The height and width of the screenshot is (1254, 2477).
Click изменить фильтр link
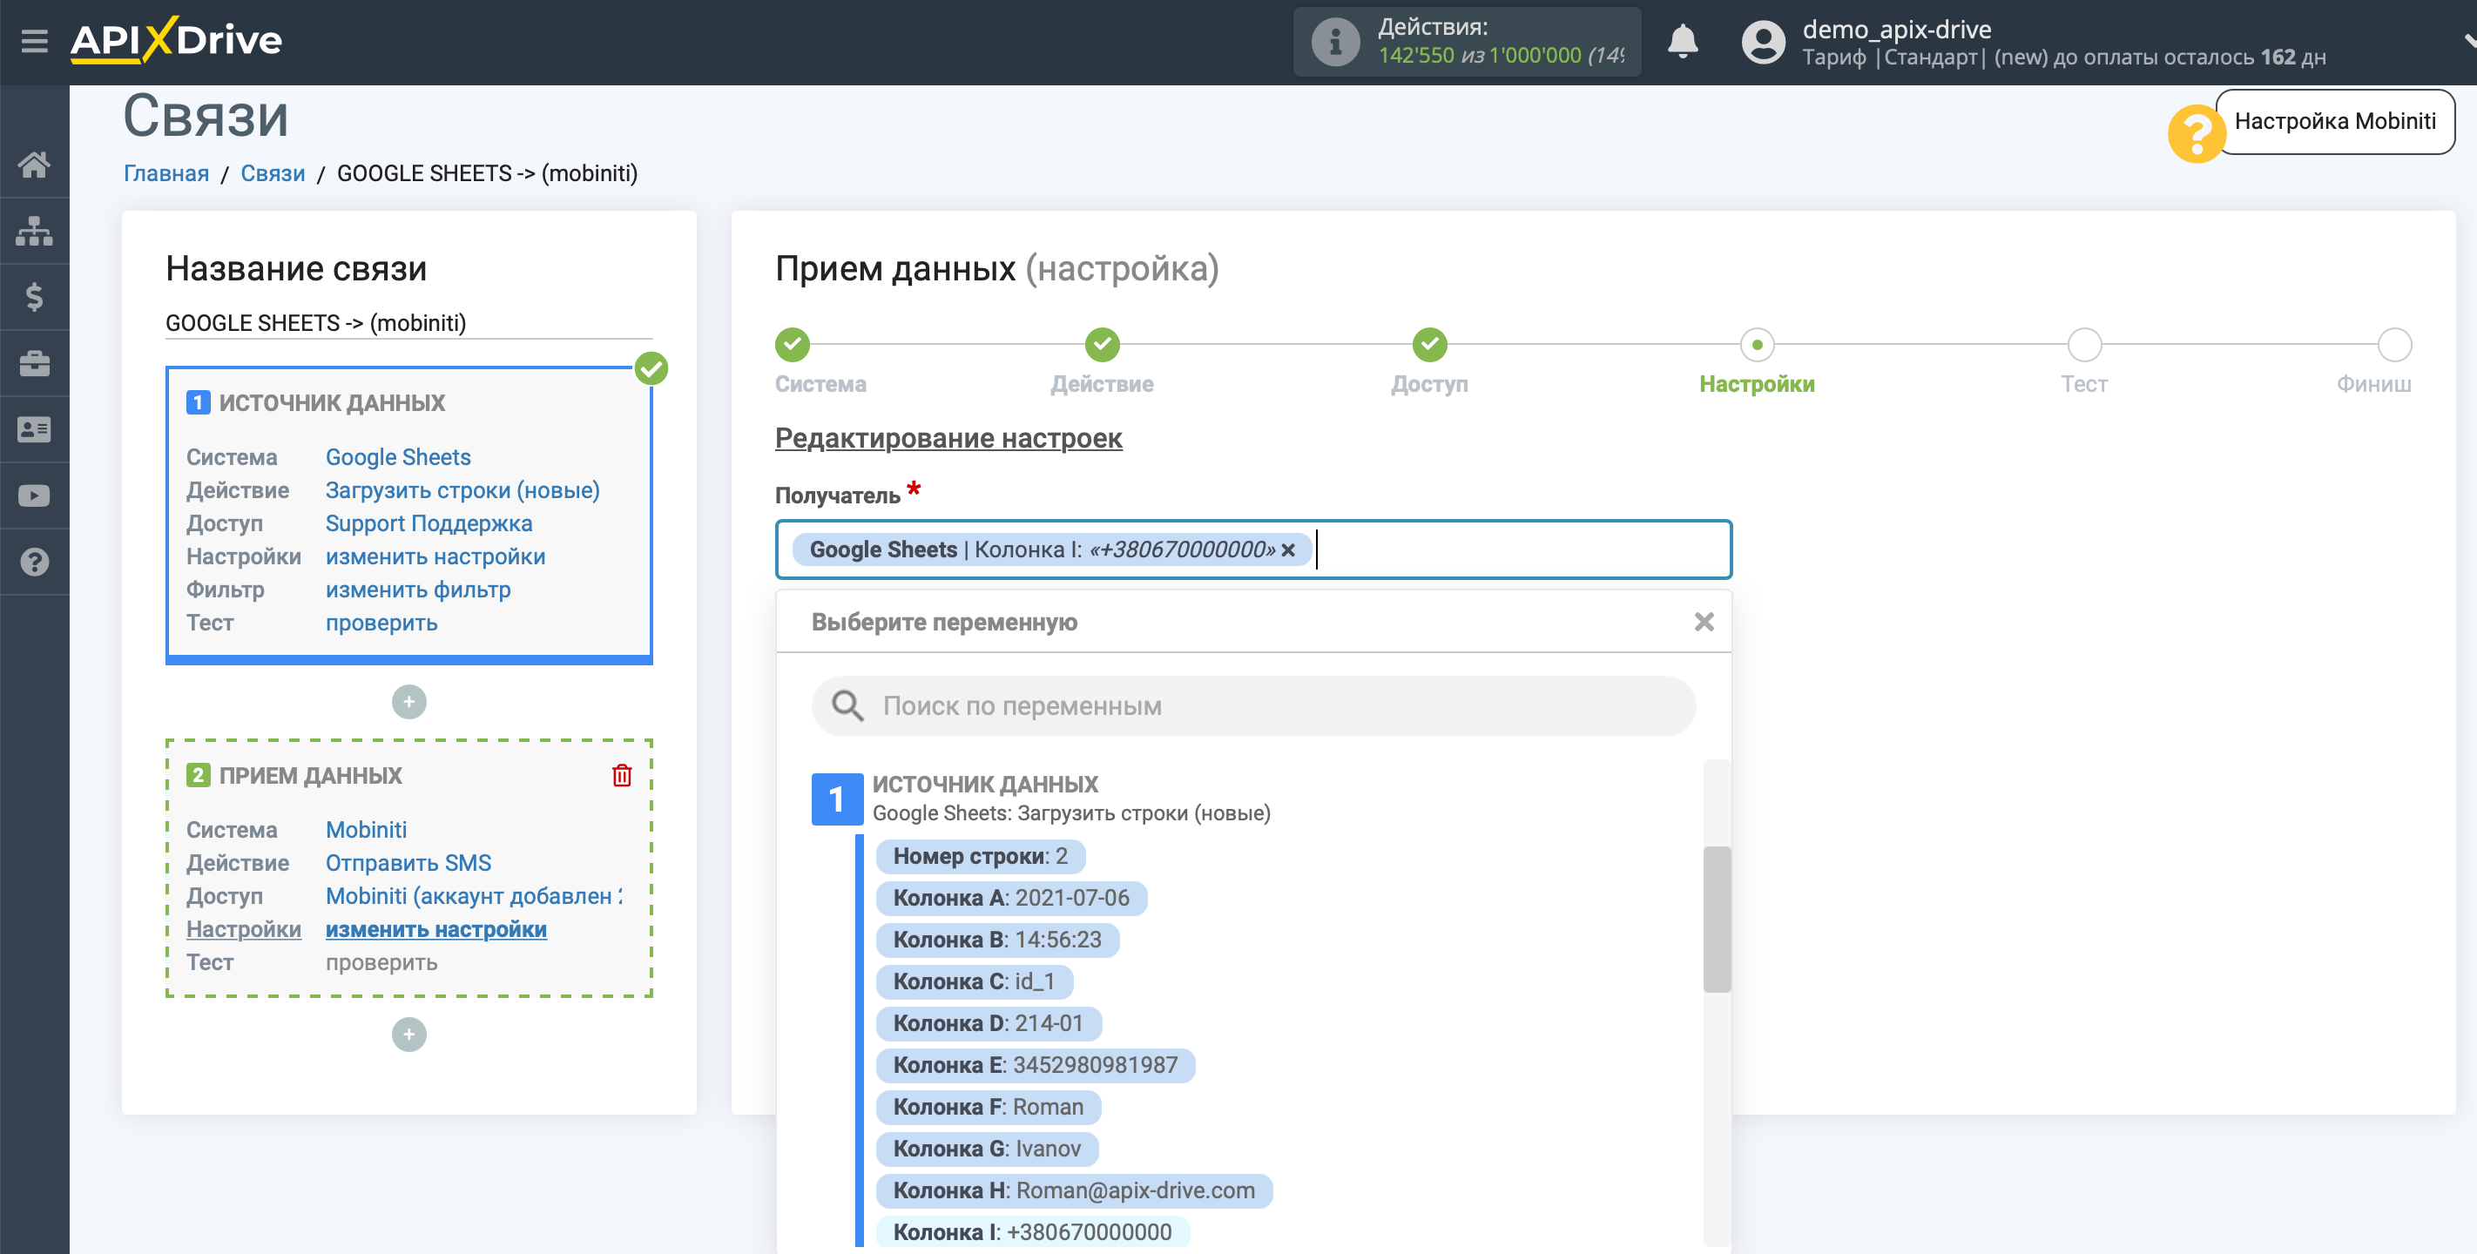click(418, 590)
